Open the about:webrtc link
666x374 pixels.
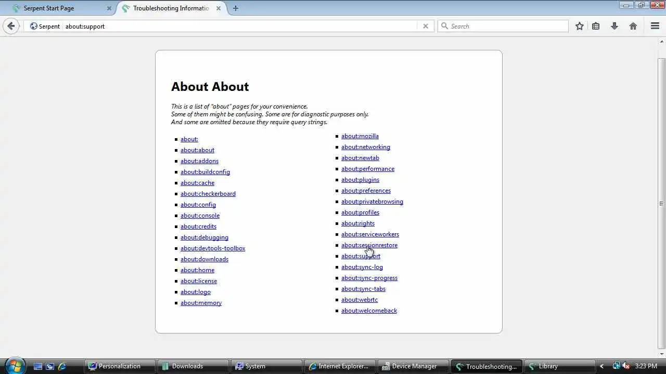360,300
